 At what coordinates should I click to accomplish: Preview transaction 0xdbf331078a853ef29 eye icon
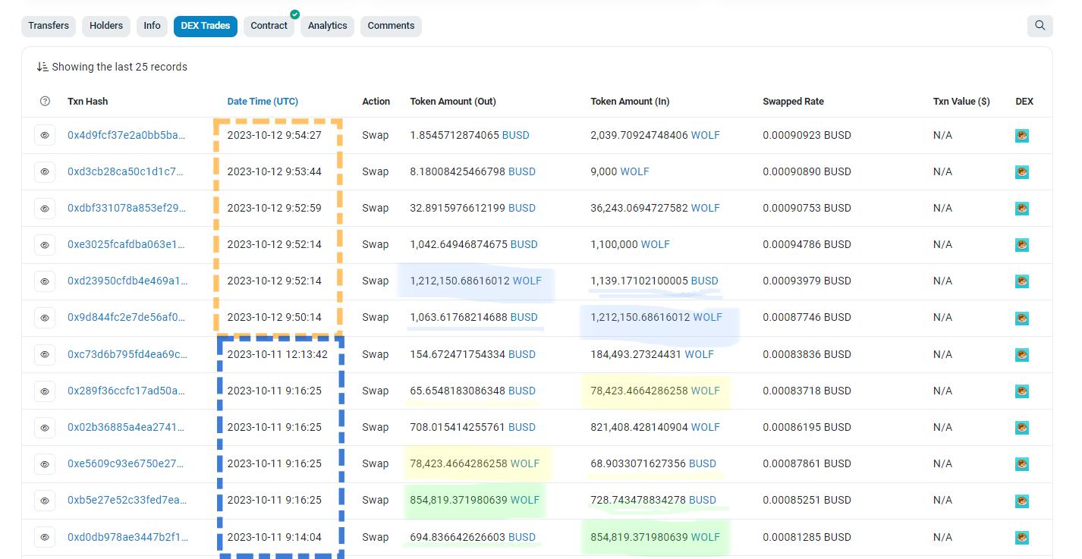coord(45,209)
